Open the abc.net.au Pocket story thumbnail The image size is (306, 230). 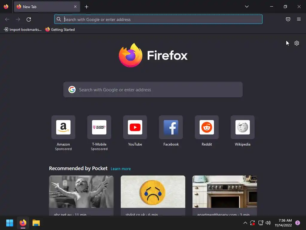pos(81,192)
